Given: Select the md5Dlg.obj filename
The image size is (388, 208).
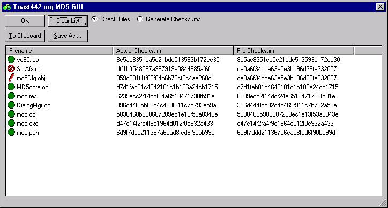Looking at the screenshot, I should tap(31, 78).
